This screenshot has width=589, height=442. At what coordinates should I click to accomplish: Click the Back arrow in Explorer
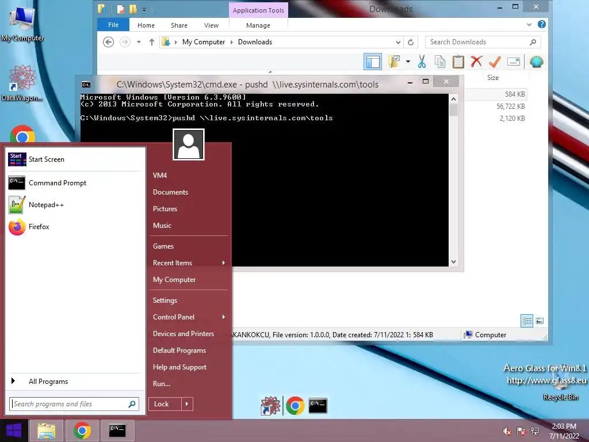coord(109,41)
